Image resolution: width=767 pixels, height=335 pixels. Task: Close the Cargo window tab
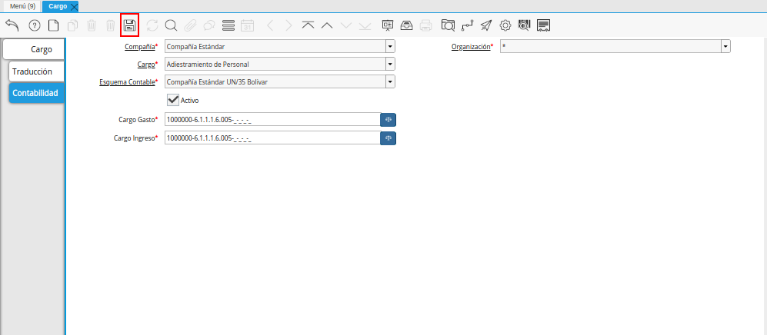75,7
